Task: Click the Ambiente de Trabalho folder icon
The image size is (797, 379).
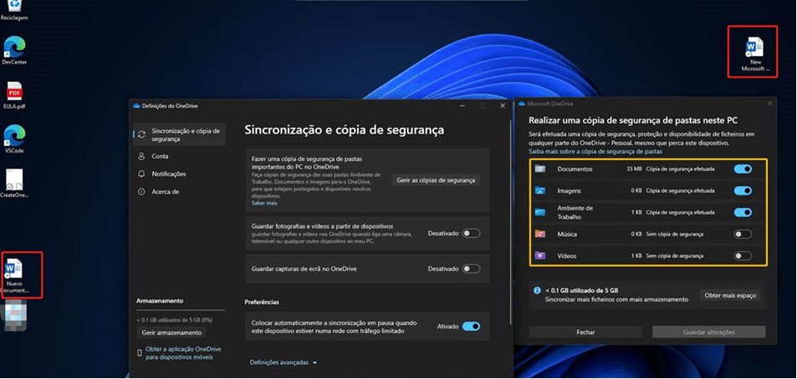Action: tap(540, 212)
